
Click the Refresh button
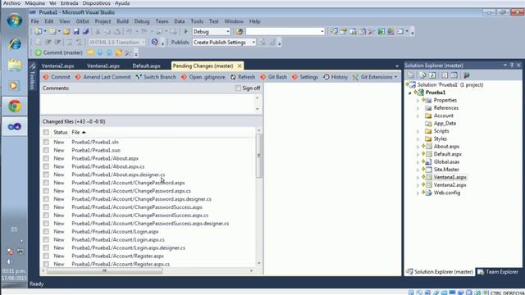(x=243, y=77)
